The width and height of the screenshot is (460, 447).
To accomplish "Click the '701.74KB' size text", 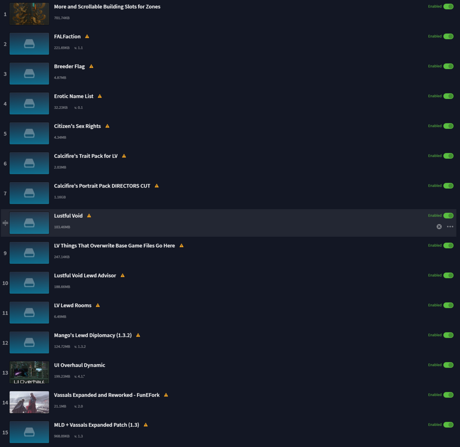I will 62,18.
